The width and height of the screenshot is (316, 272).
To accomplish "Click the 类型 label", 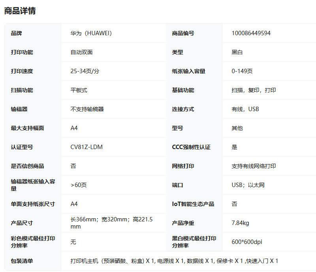I will (177, 52).
